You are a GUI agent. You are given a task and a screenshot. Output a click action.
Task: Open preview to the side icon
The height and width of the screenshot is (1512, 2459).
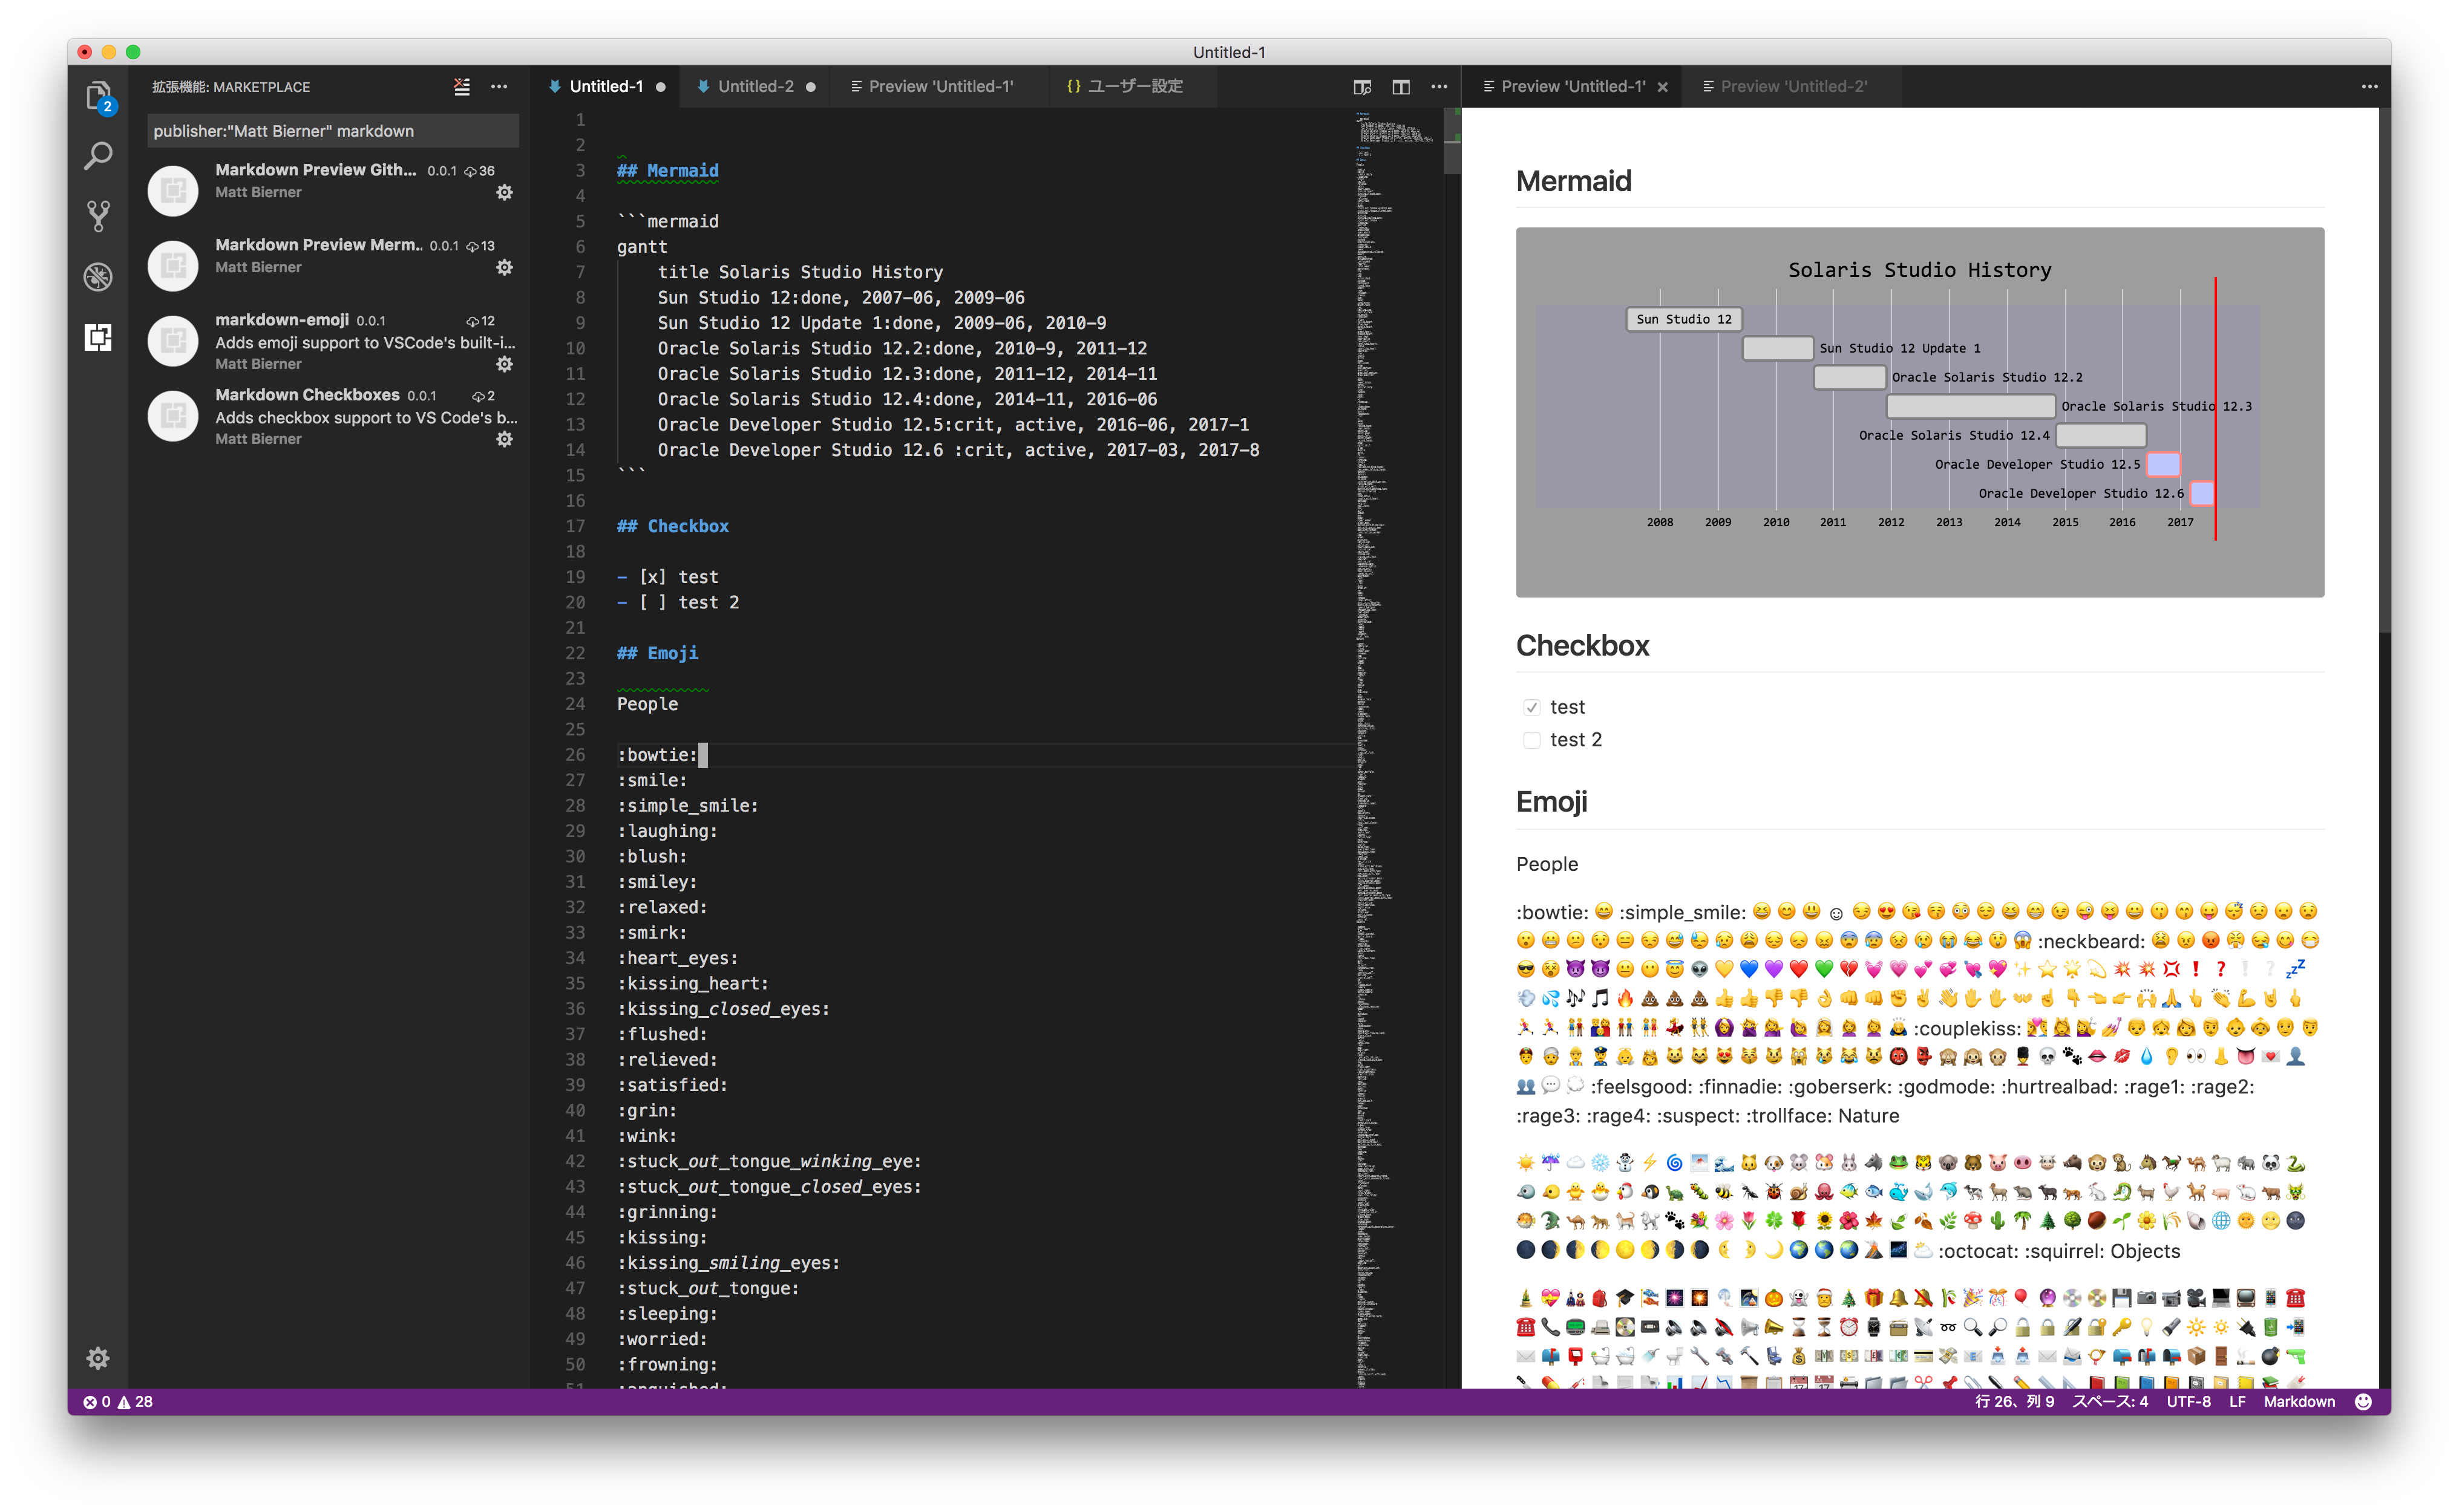coord(1361,87)
